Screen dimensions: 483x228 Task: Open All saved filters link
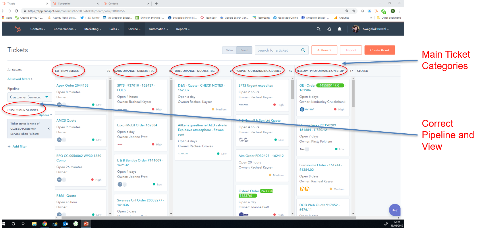20,79
